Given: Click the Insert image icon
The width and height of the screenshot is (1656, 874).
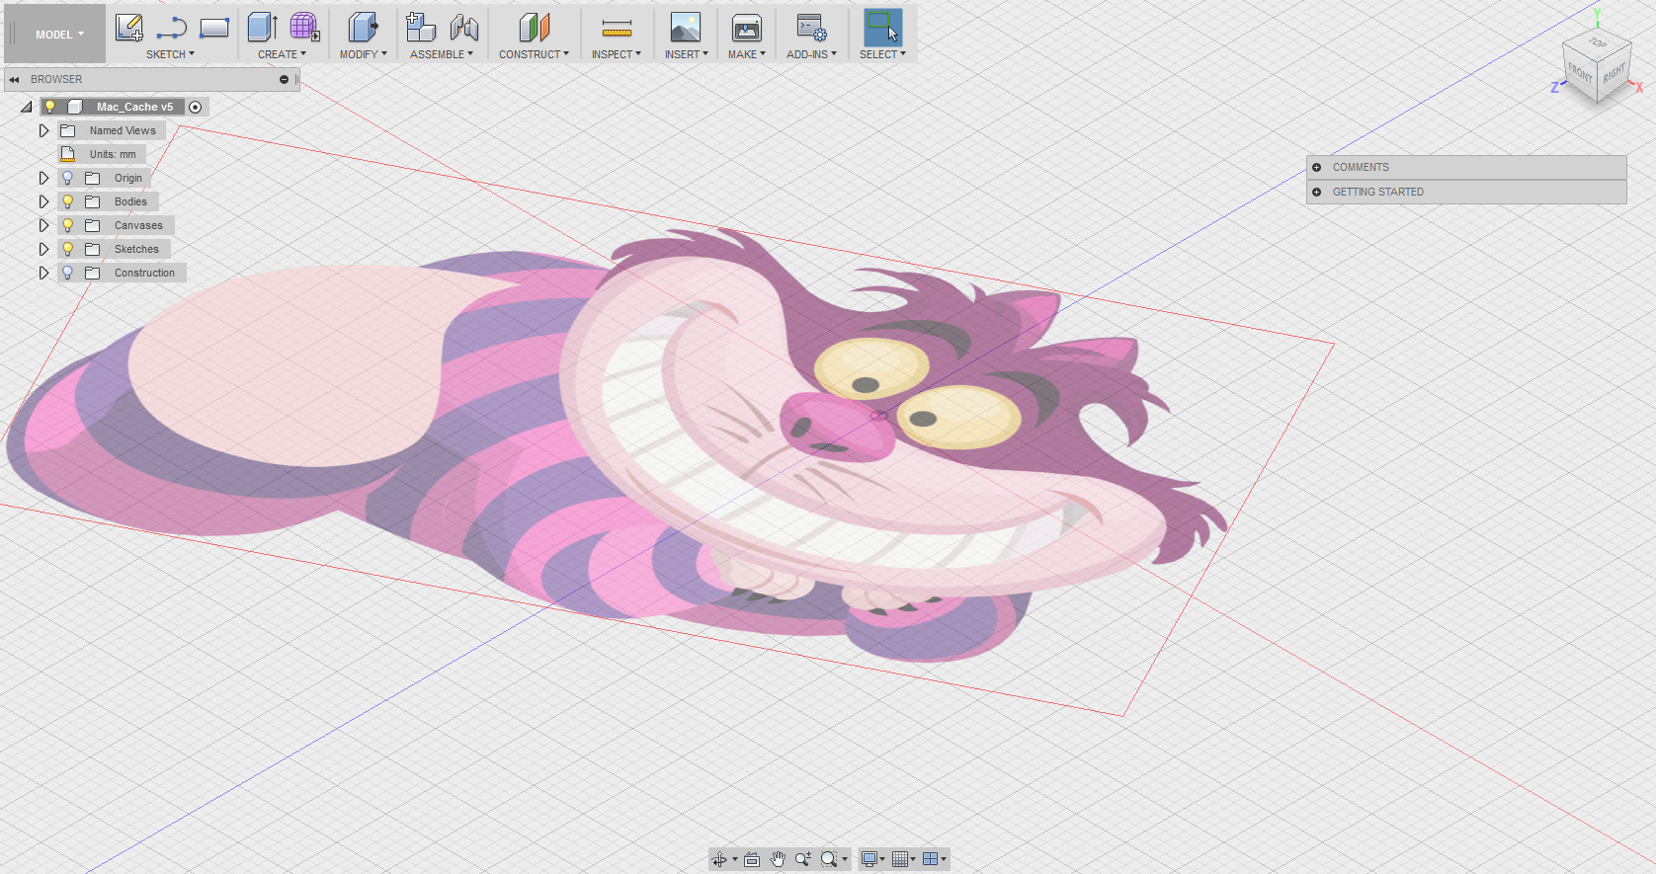Looking at the screenshot, I should (686, 28).
